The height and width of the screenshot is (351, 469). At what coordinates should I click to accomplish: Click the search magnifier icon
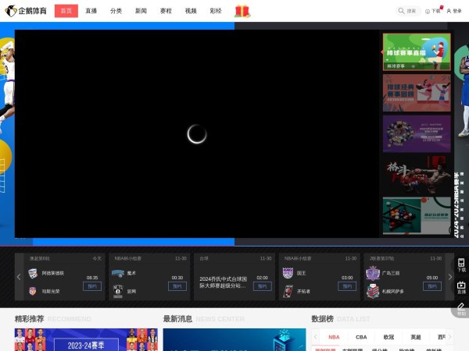(402, 11)
